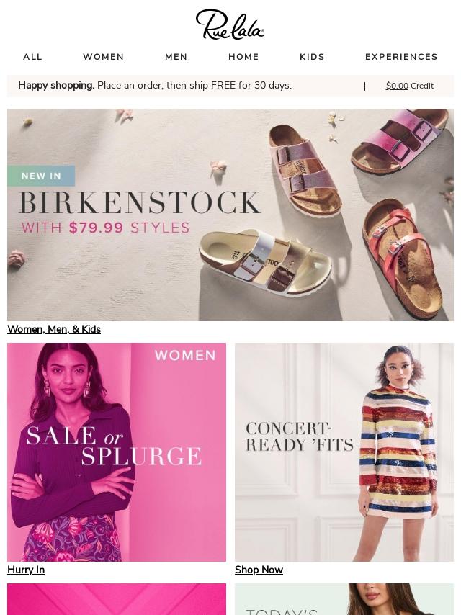Open the Today's promo tile at bottom
Screen dimensions: 461x615
point(344,599)
